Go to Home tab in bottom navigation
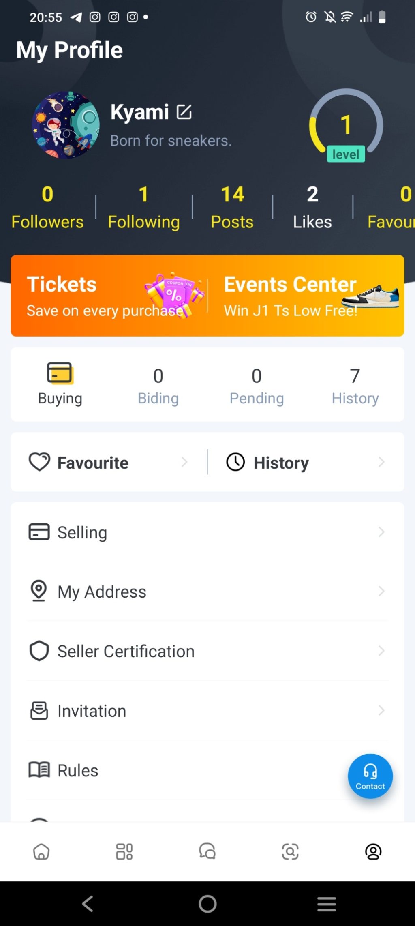 point(41,851)
